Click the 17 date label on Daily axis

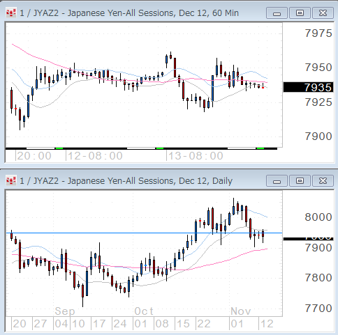click(x=99, y=324)
